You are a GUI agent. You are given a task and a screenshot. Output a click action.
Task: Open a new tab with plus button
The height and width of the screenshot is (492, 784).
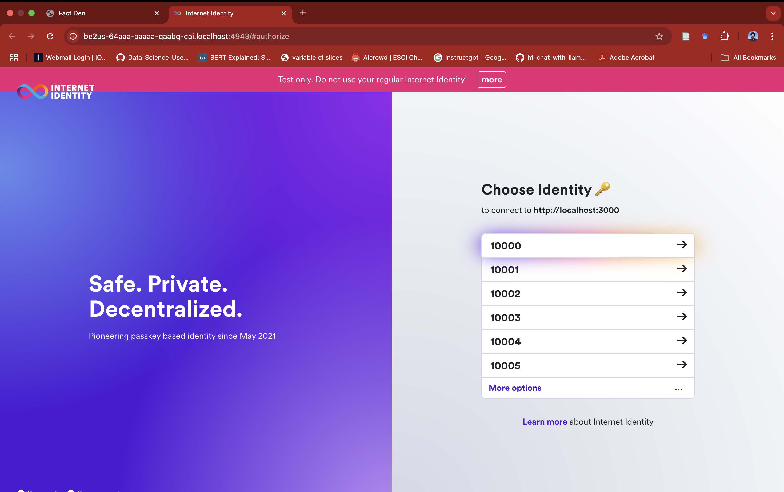tap(303, 13)
